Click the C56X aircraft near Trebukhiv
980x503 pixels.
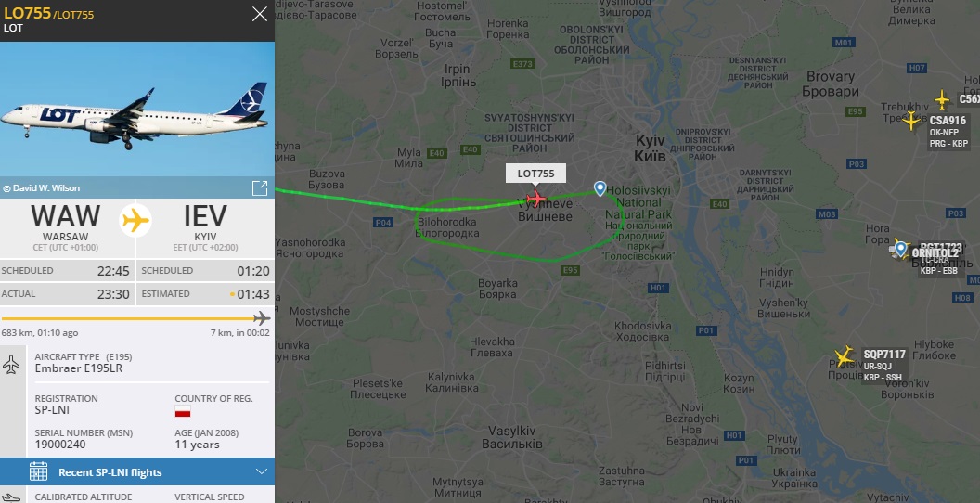click(x=942, y=99)
